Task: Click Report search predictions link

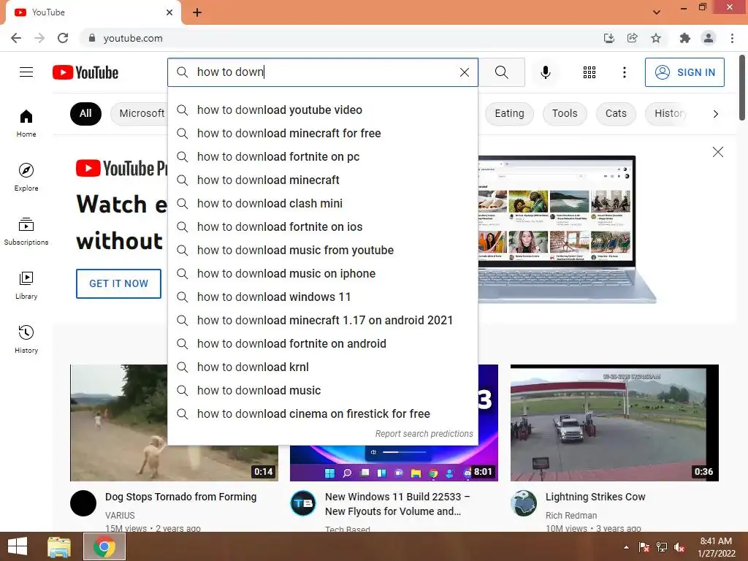Action: 424,434
